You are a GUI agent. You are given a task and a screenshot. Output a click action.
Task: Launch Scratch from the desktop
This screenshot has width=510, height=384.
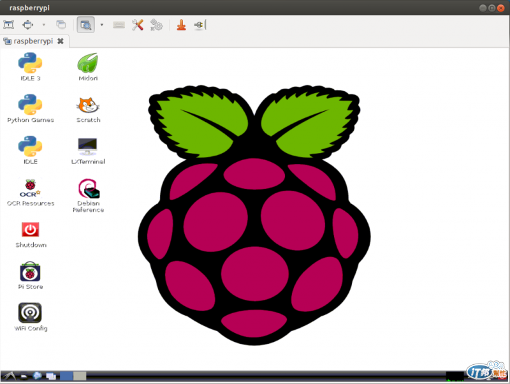tap(88, 109)
